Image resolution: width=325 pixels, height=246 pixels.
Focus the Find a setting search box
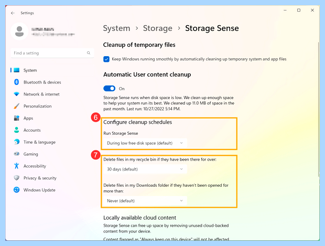(x=52, y=53)
